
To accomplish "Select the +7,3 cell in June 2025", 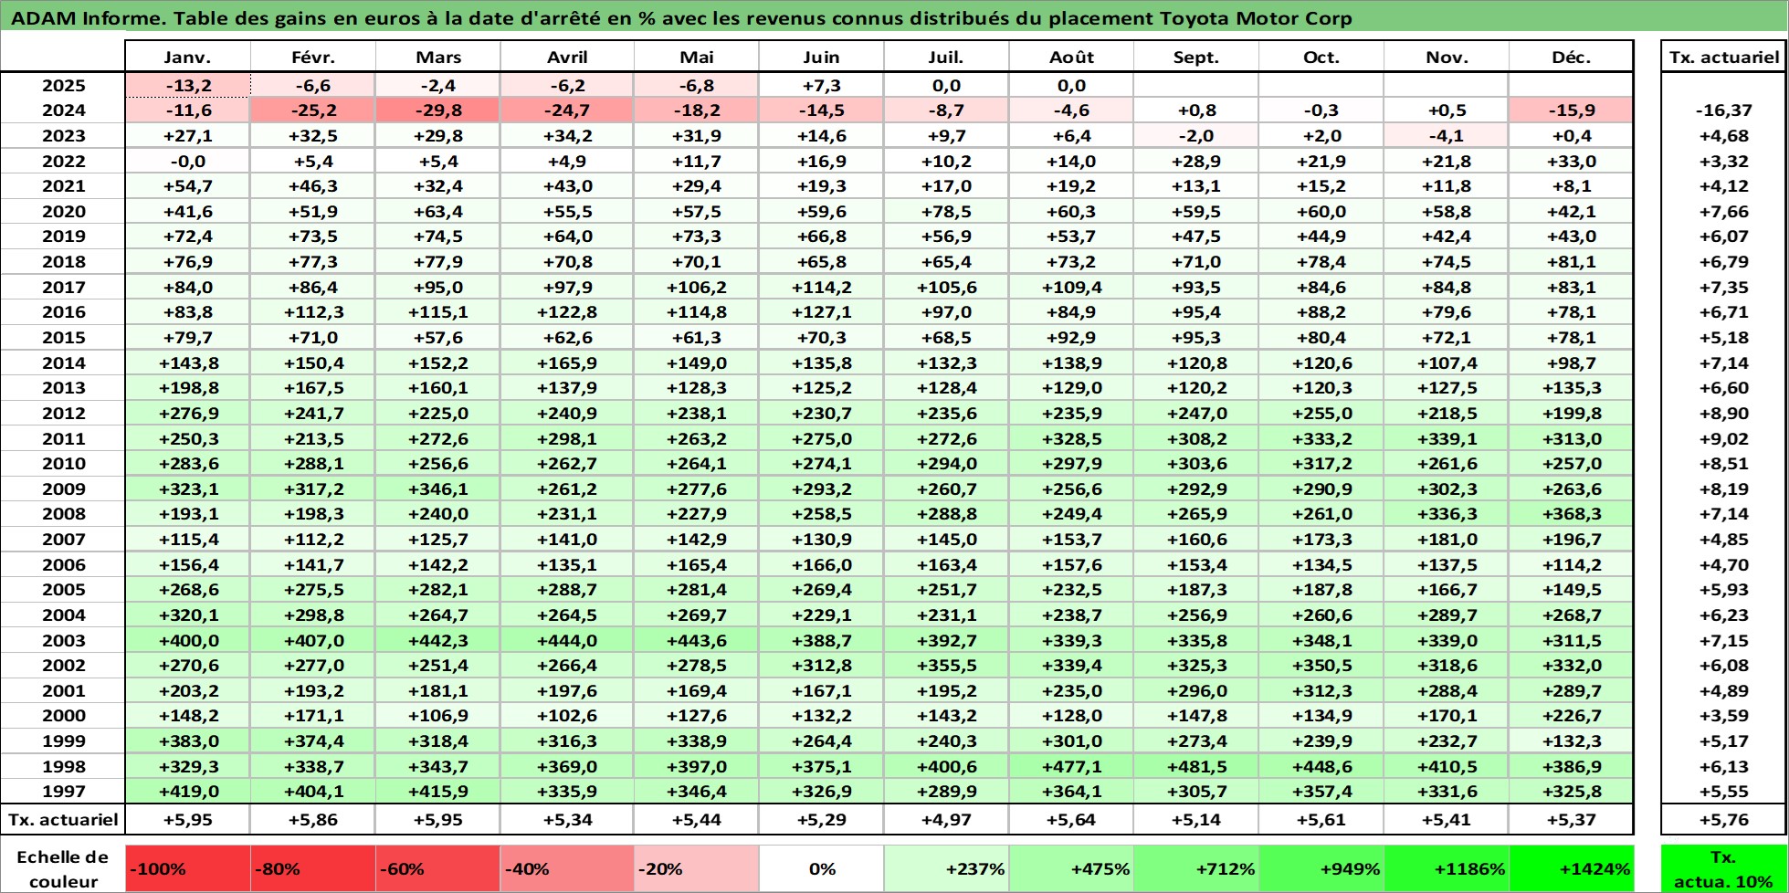I will click(821, 85).
